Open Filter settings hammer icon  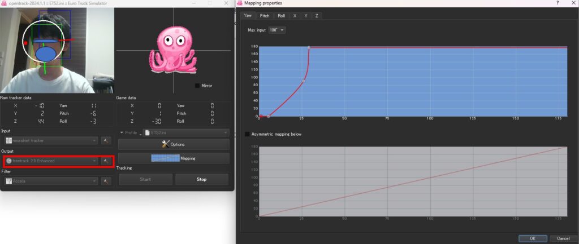[106, 181]
